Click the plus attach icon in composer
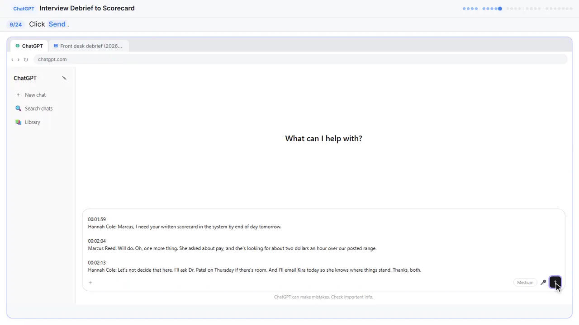Viewport: 579px width, 325px height. tap(90, 283)
